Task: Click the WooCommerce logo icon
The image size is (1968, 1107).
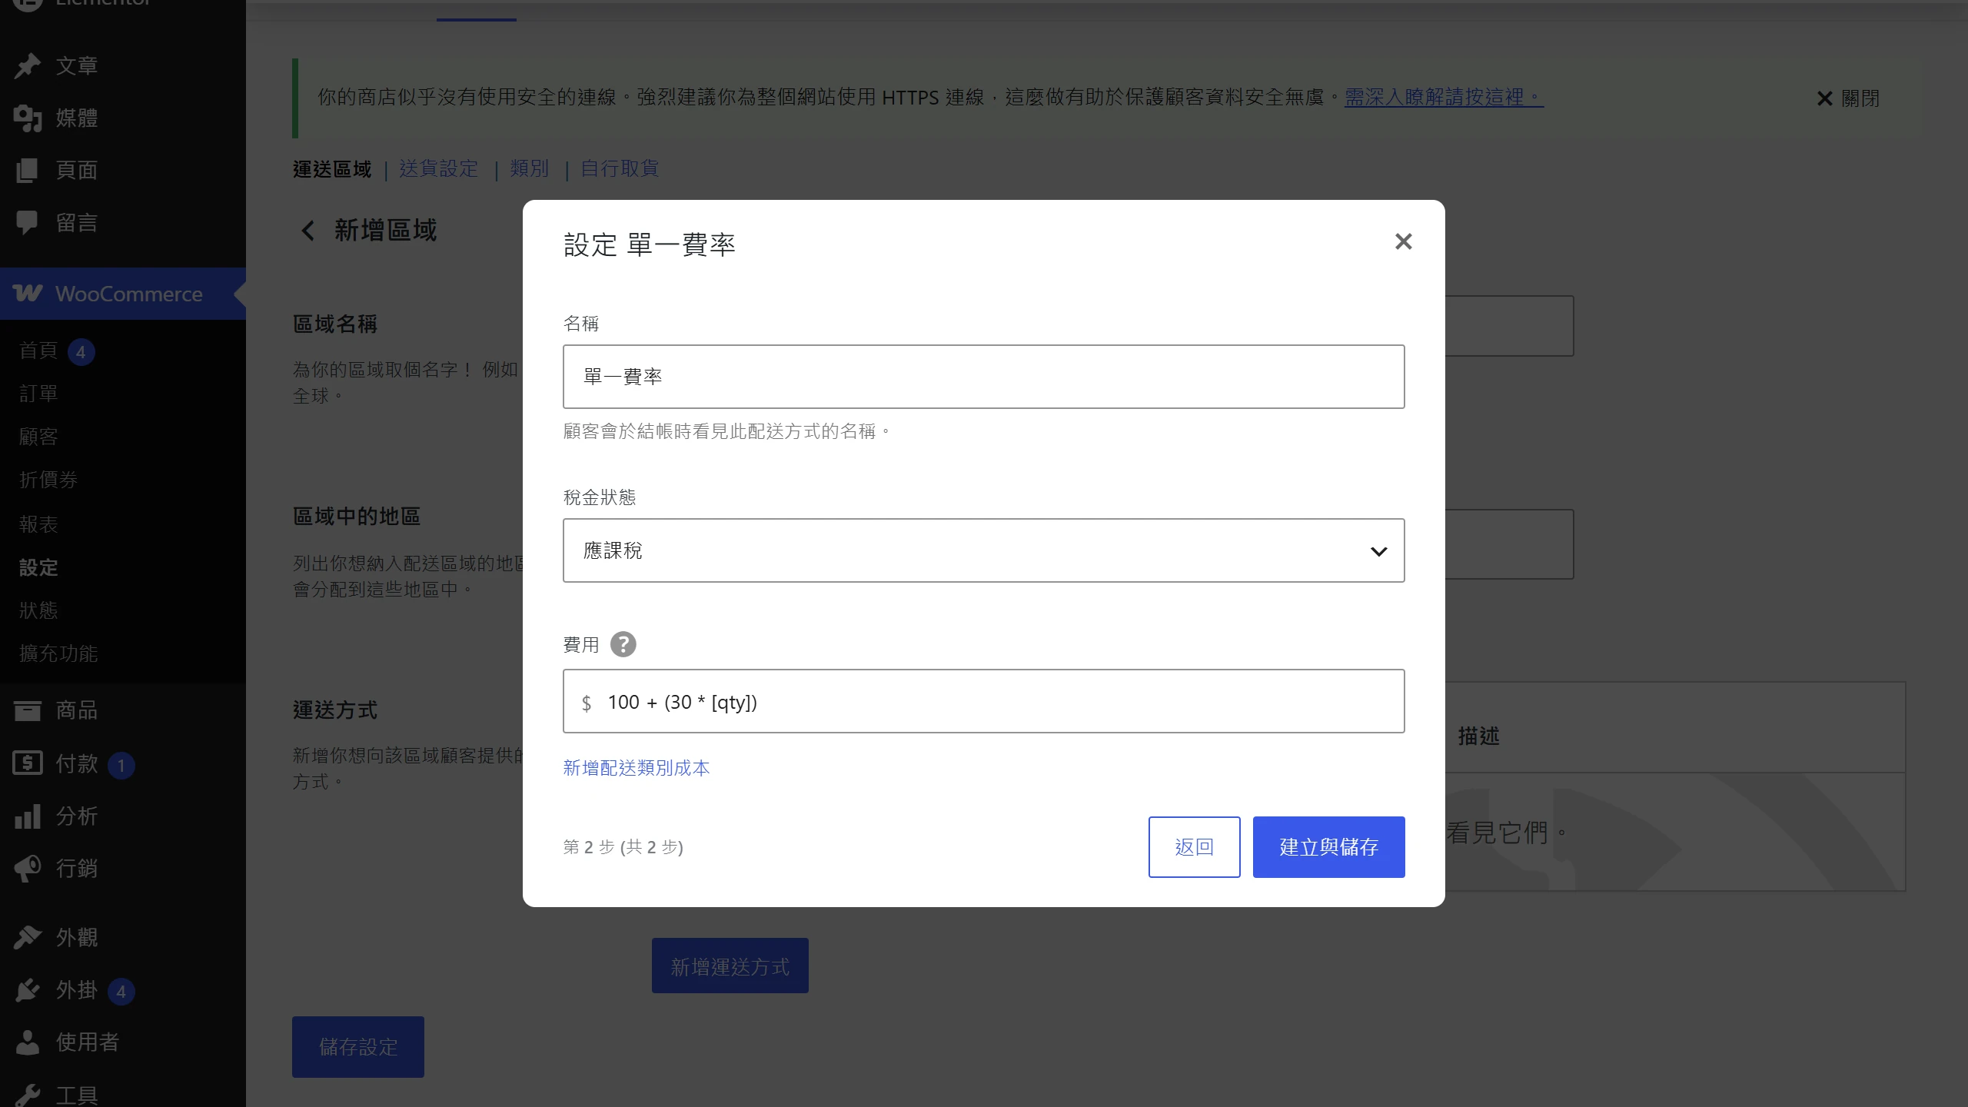Action: tap(28, 293)
